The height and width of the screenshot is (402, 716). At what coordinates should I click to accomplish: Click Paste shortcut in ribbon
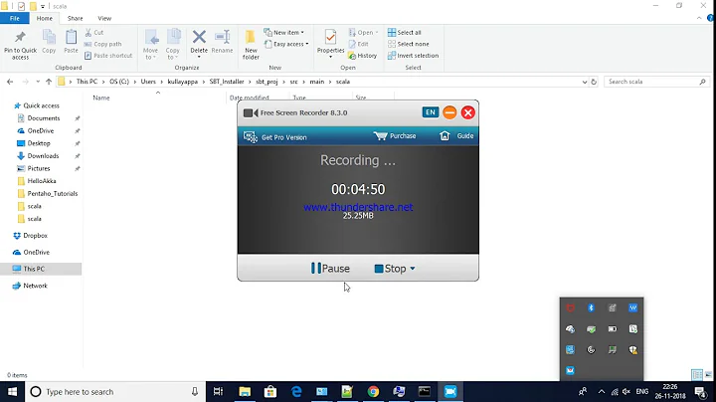pyautogui.click(x=108, y=56)
